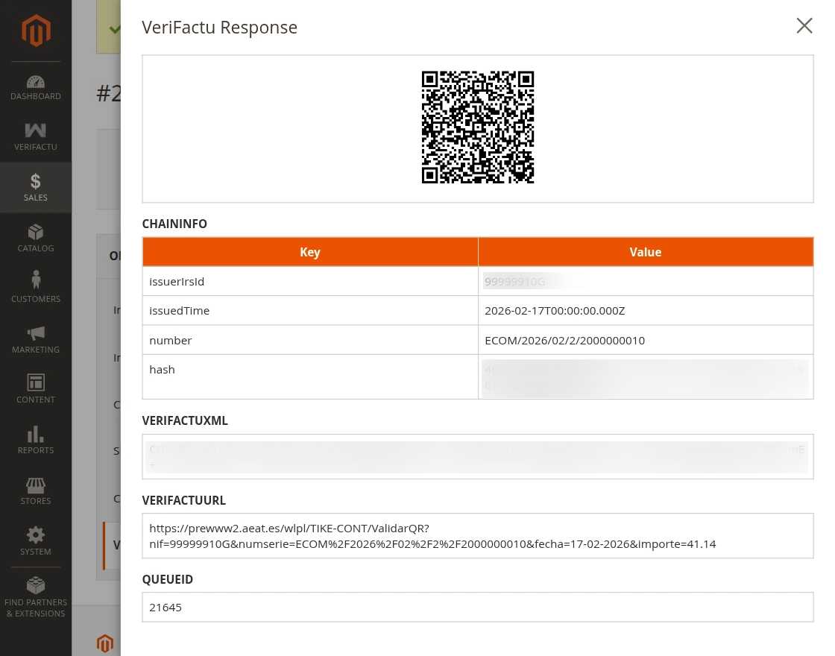This screenshot has height=656, width=835.
Task: Click the issuedTime value in the table
Action: coord(555,310)
